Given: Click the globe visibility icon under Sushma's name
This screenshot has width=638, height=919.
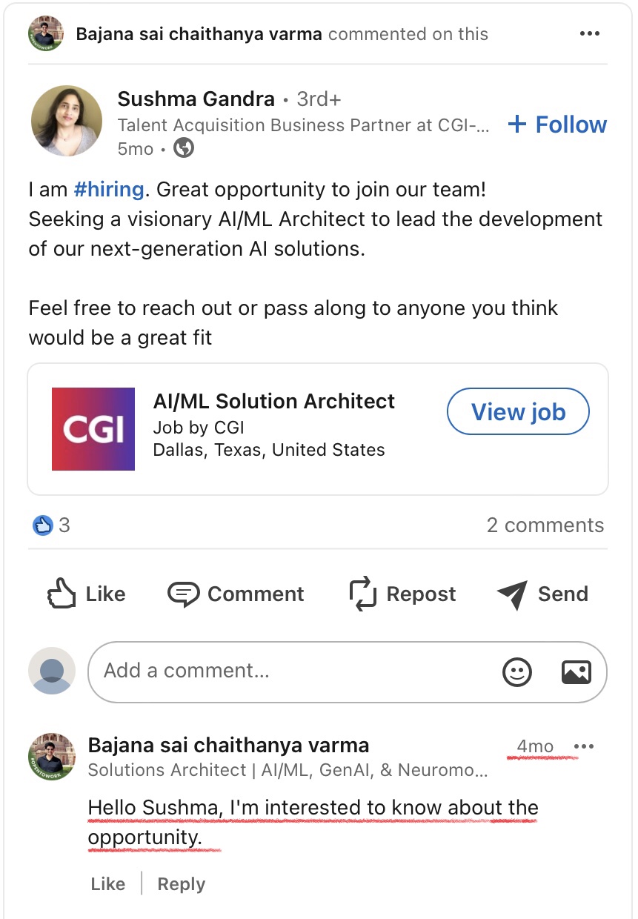Looking at the screenshot, I should [184, 149].
